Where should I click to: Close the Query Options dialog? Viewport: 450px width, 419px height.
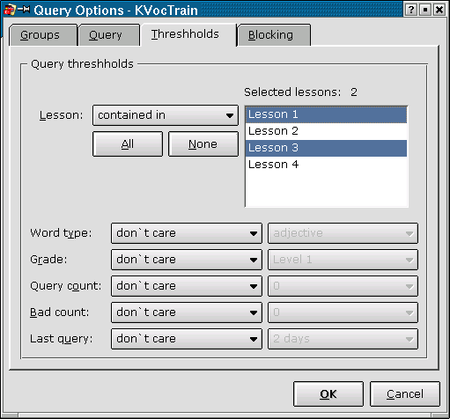[x=439, y=10]
